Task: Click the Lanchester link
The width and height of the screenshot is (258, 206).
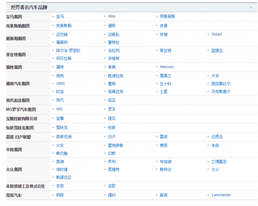Action: tap(221, 195)
